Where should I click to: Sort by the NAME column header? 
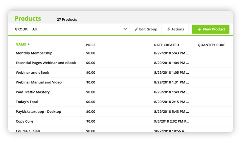[21, 44]
